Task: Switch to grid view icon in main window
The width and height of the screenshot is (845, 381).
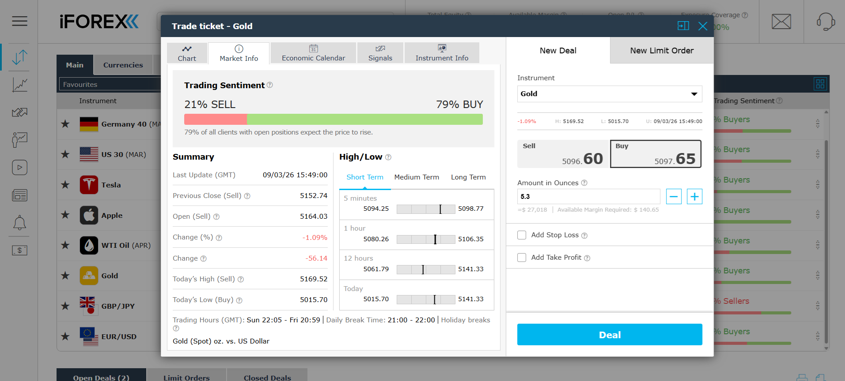Action: [x=820, y=84]
